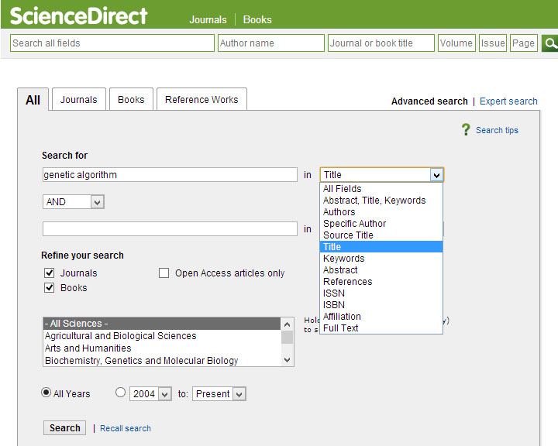Screen dimensions: 558x446
Task: Click the green search magnifier icon
Action: coord(550,43)
